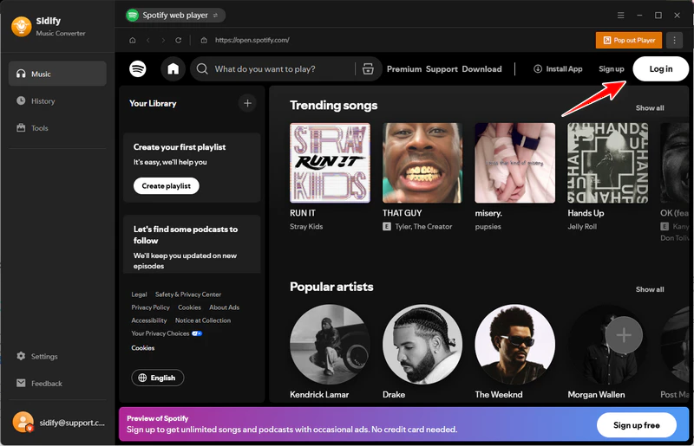
Task: Open the Privacy Policy link
Action: (150, 307)
